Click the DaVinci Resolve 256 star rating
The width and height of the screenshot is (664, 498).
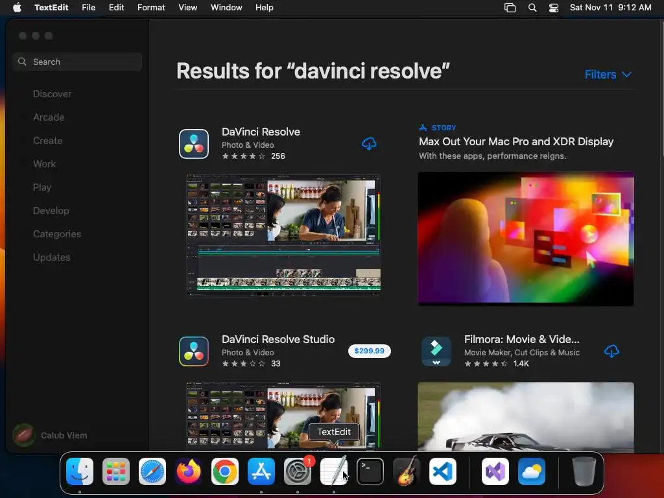(254, 156)
